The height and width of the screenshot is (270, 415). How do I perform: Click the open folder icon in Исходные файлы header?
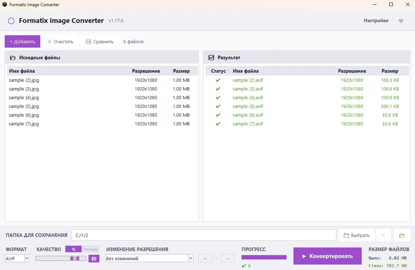click(13, 57)
